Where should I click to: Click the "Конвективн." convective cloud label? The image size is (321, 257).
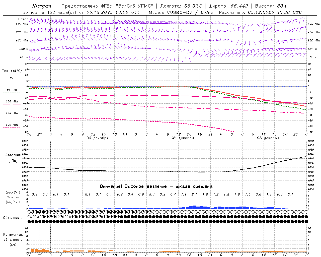coord(13,235)
